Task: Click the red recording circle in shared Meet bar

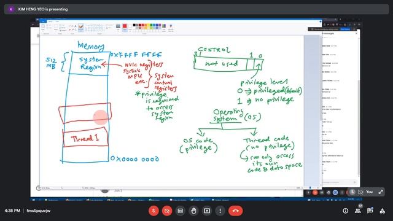Action: tap(315, 192)
